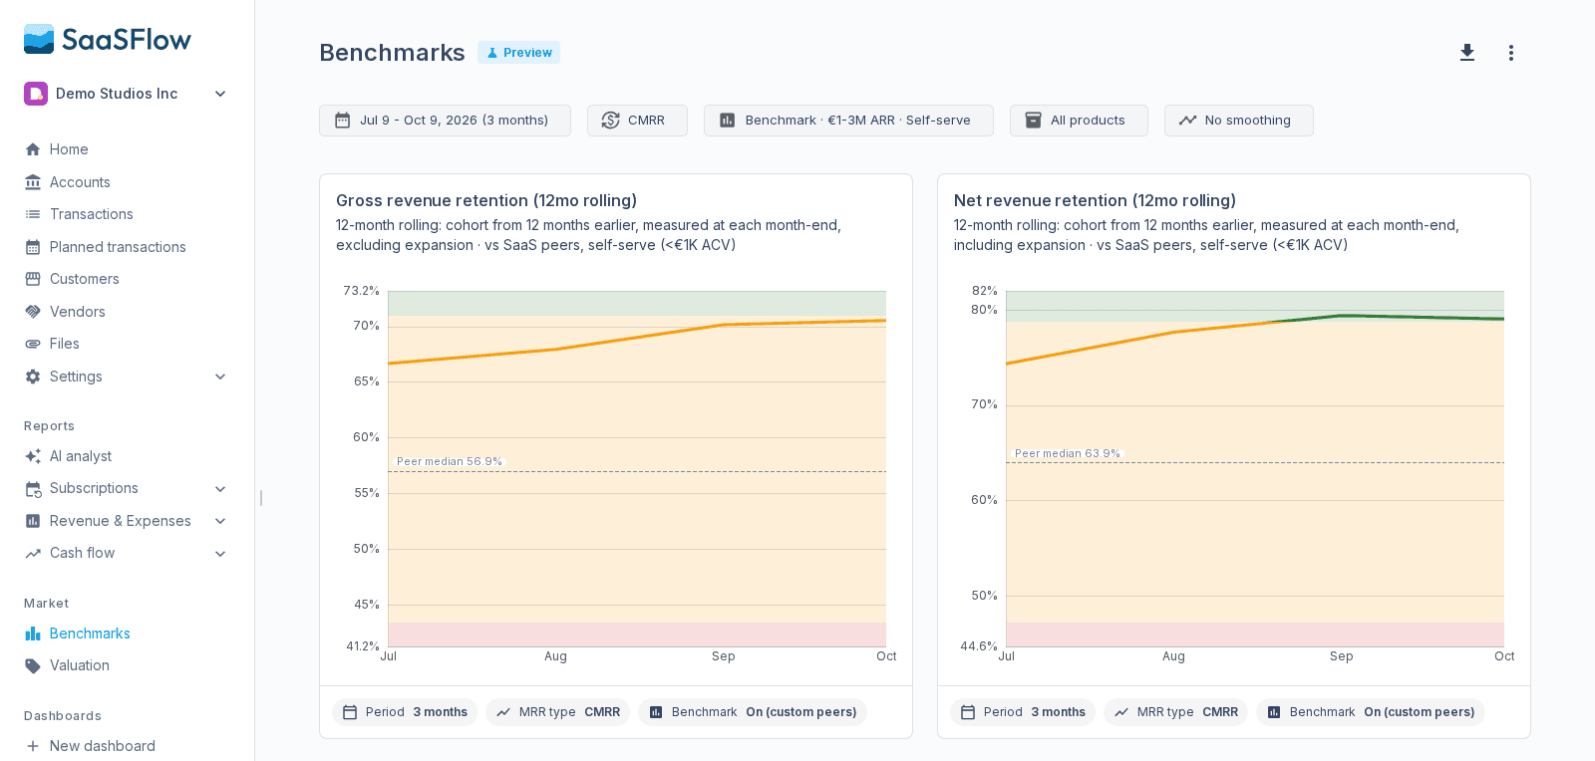This screenshot has width=1595, height=761.
Task: Click the Customers storefront icon
Action: (x=33, y=279)
